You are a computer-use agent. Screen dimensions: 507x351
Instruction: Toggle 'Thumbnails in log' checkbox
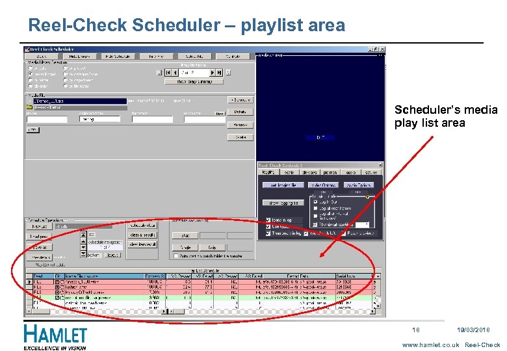(x=268, y=233)
